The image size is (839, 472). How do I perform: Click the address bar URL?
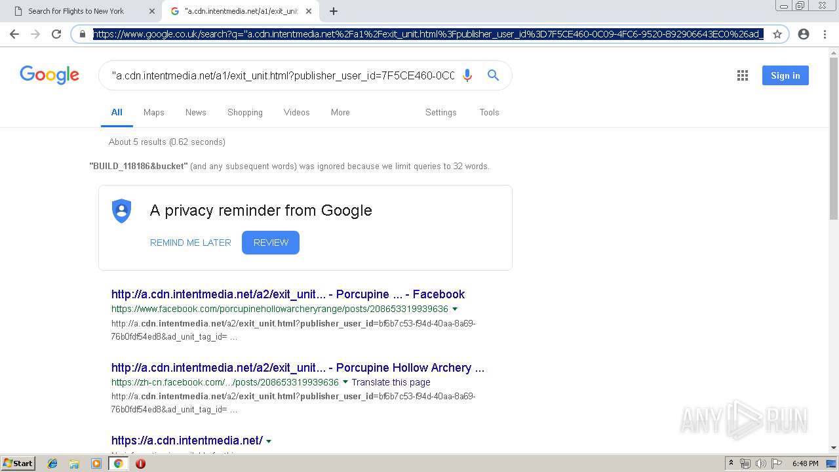click(x=427, y=34)
